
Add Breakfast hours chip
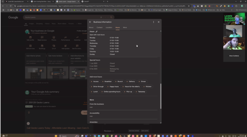(107, 82)
